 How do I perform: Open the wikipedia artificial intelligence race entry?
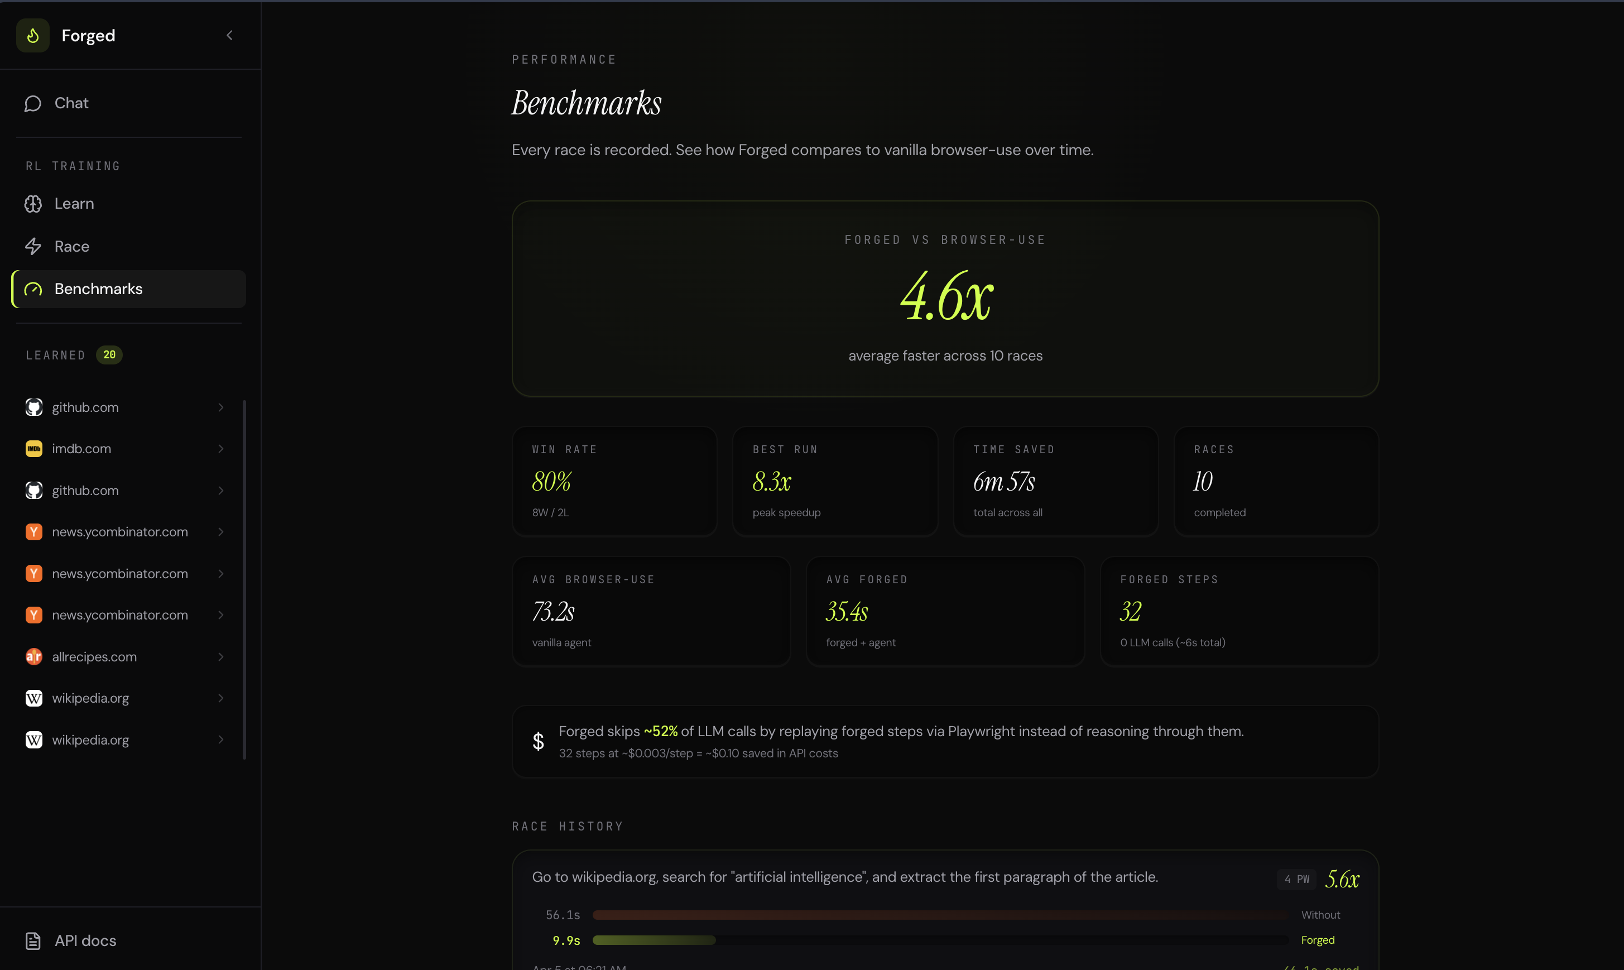[844, 877]
